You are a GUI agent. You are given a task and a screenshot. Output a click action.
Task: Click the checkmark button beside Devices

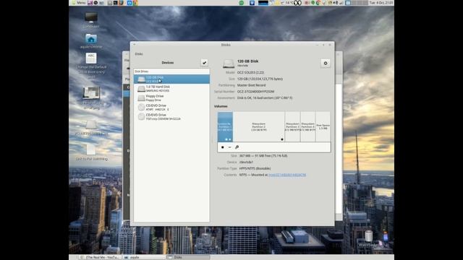(x=204, y=63)
